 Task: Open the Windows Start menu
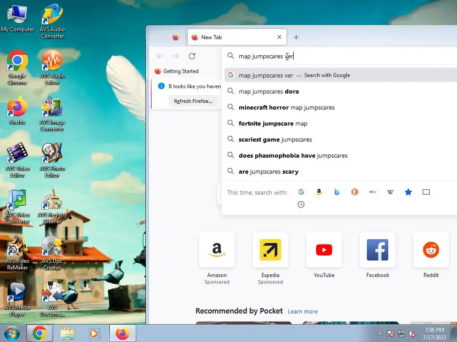[x=11, y=333]
